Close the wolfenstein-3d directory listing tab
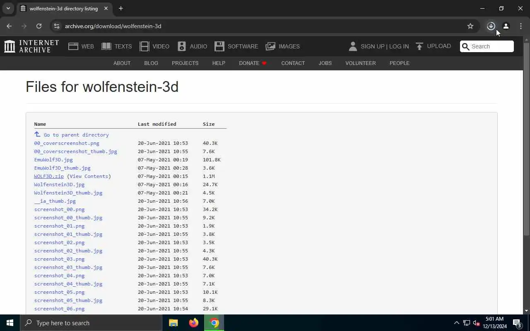The height and width of the screenshot is (331, 530). pos(106,8)
